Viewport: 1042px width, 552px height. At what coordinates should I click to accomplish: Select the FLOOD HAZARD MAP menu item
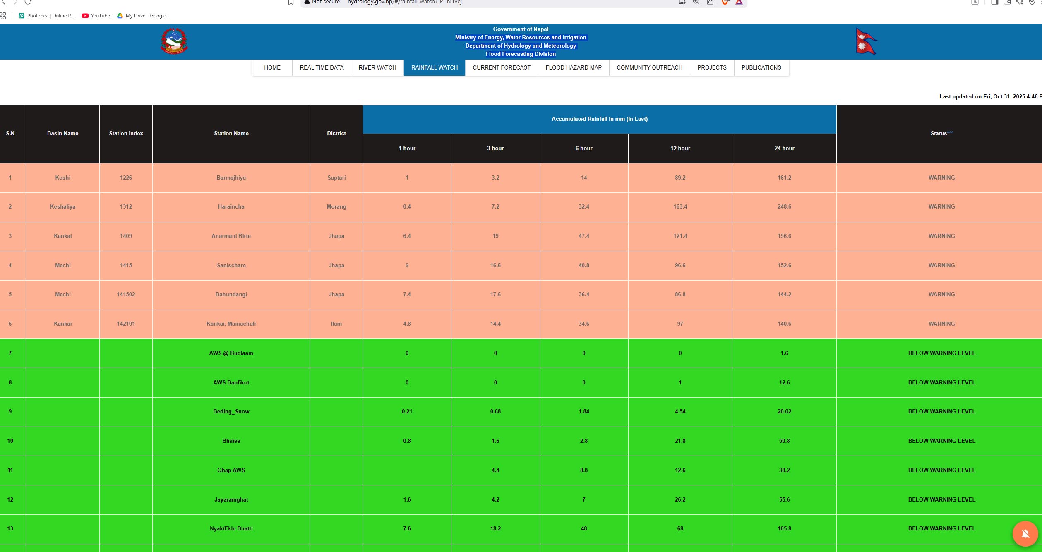coord(573,67)
